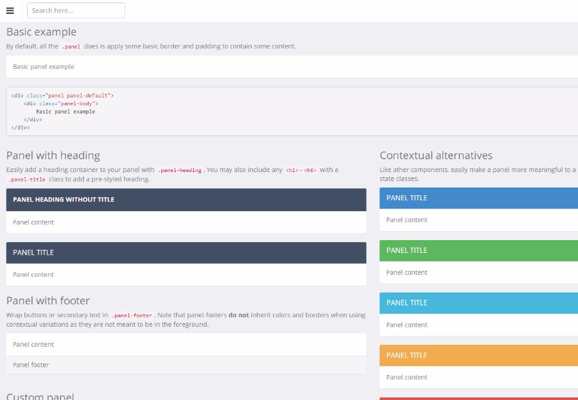Click the 'Search here...' input field
Screen dimensions: 578x400
coord(76,10)
